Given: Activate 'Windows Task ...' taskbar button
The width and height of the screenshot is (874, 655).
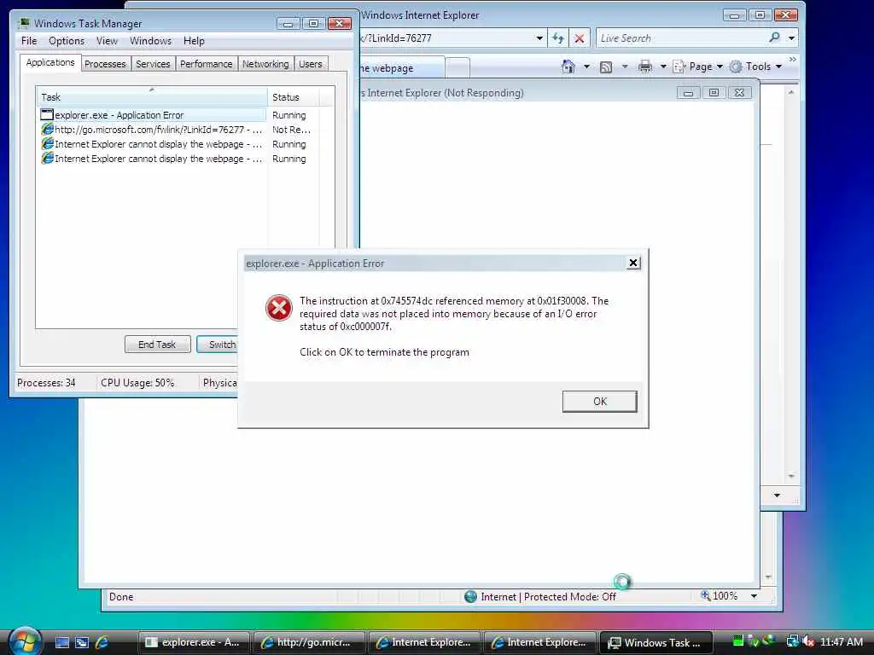Looking at the screenshot, I should coord(655,642).
